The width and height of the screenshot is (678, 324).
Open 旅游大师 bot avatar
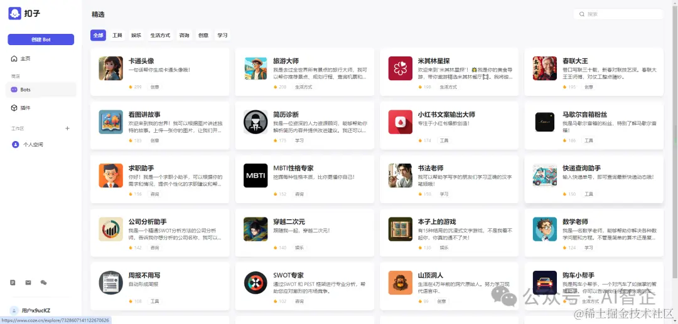point(256,68)
